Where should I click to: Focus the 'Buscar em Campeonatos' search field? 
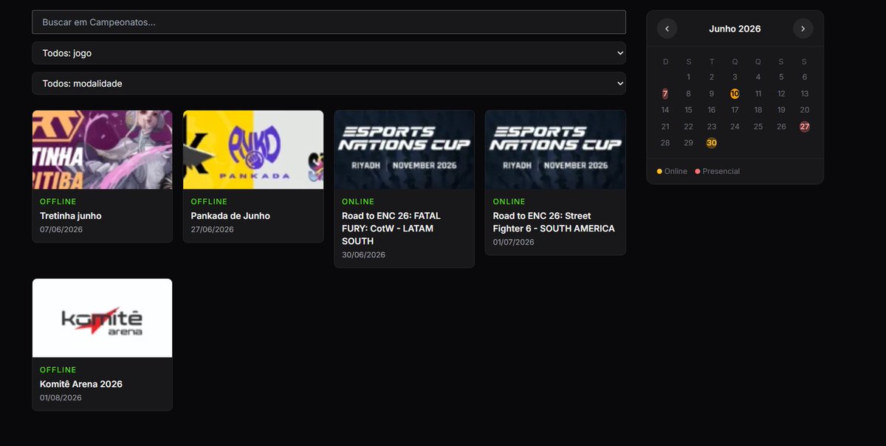329,22
